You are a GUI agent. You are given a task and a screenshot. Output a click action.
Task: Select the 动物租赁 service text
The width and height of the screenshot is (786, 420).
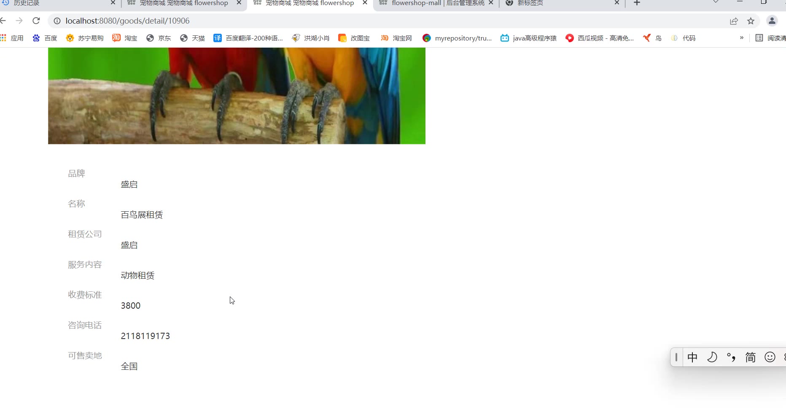point(137,276)
